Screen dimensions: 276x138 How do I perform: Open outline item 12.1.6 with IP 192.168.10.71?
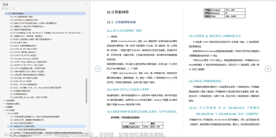point(47,33)
